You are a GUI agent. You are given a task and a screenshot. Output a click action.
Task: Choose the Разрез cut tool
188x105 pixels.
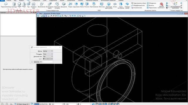tap(70, 5)
